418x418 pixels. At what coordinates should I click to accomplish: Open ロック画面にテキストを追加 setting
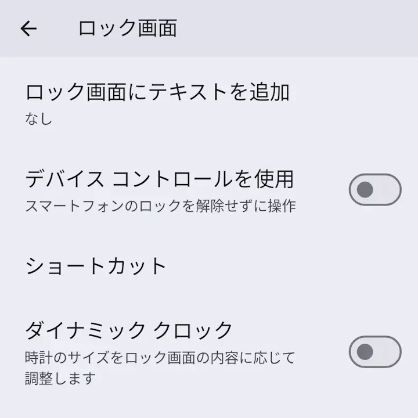coord(157,92)
